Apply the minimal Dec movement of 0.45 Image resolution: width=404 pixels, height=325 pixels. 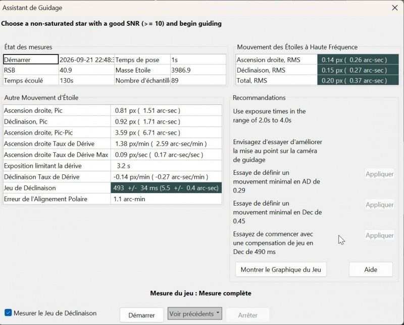click(x=380, y=205)
